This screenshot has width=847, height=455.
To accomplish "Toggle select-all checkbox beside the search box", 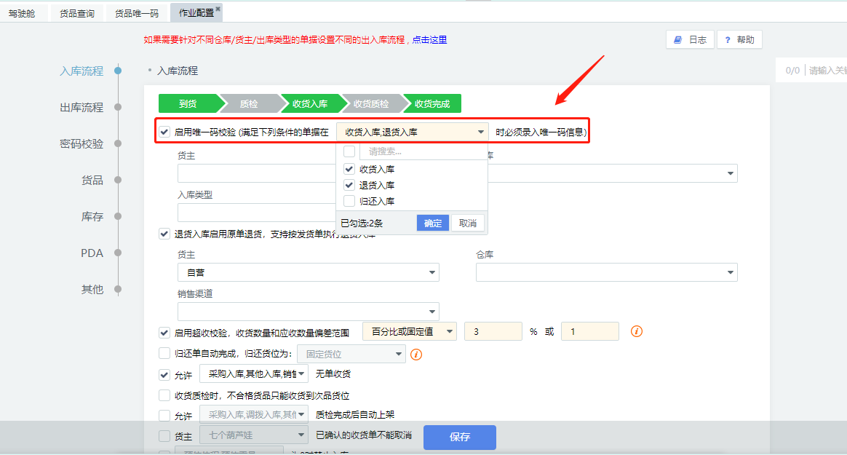I will pyautogui.click(x=349, y=151).
